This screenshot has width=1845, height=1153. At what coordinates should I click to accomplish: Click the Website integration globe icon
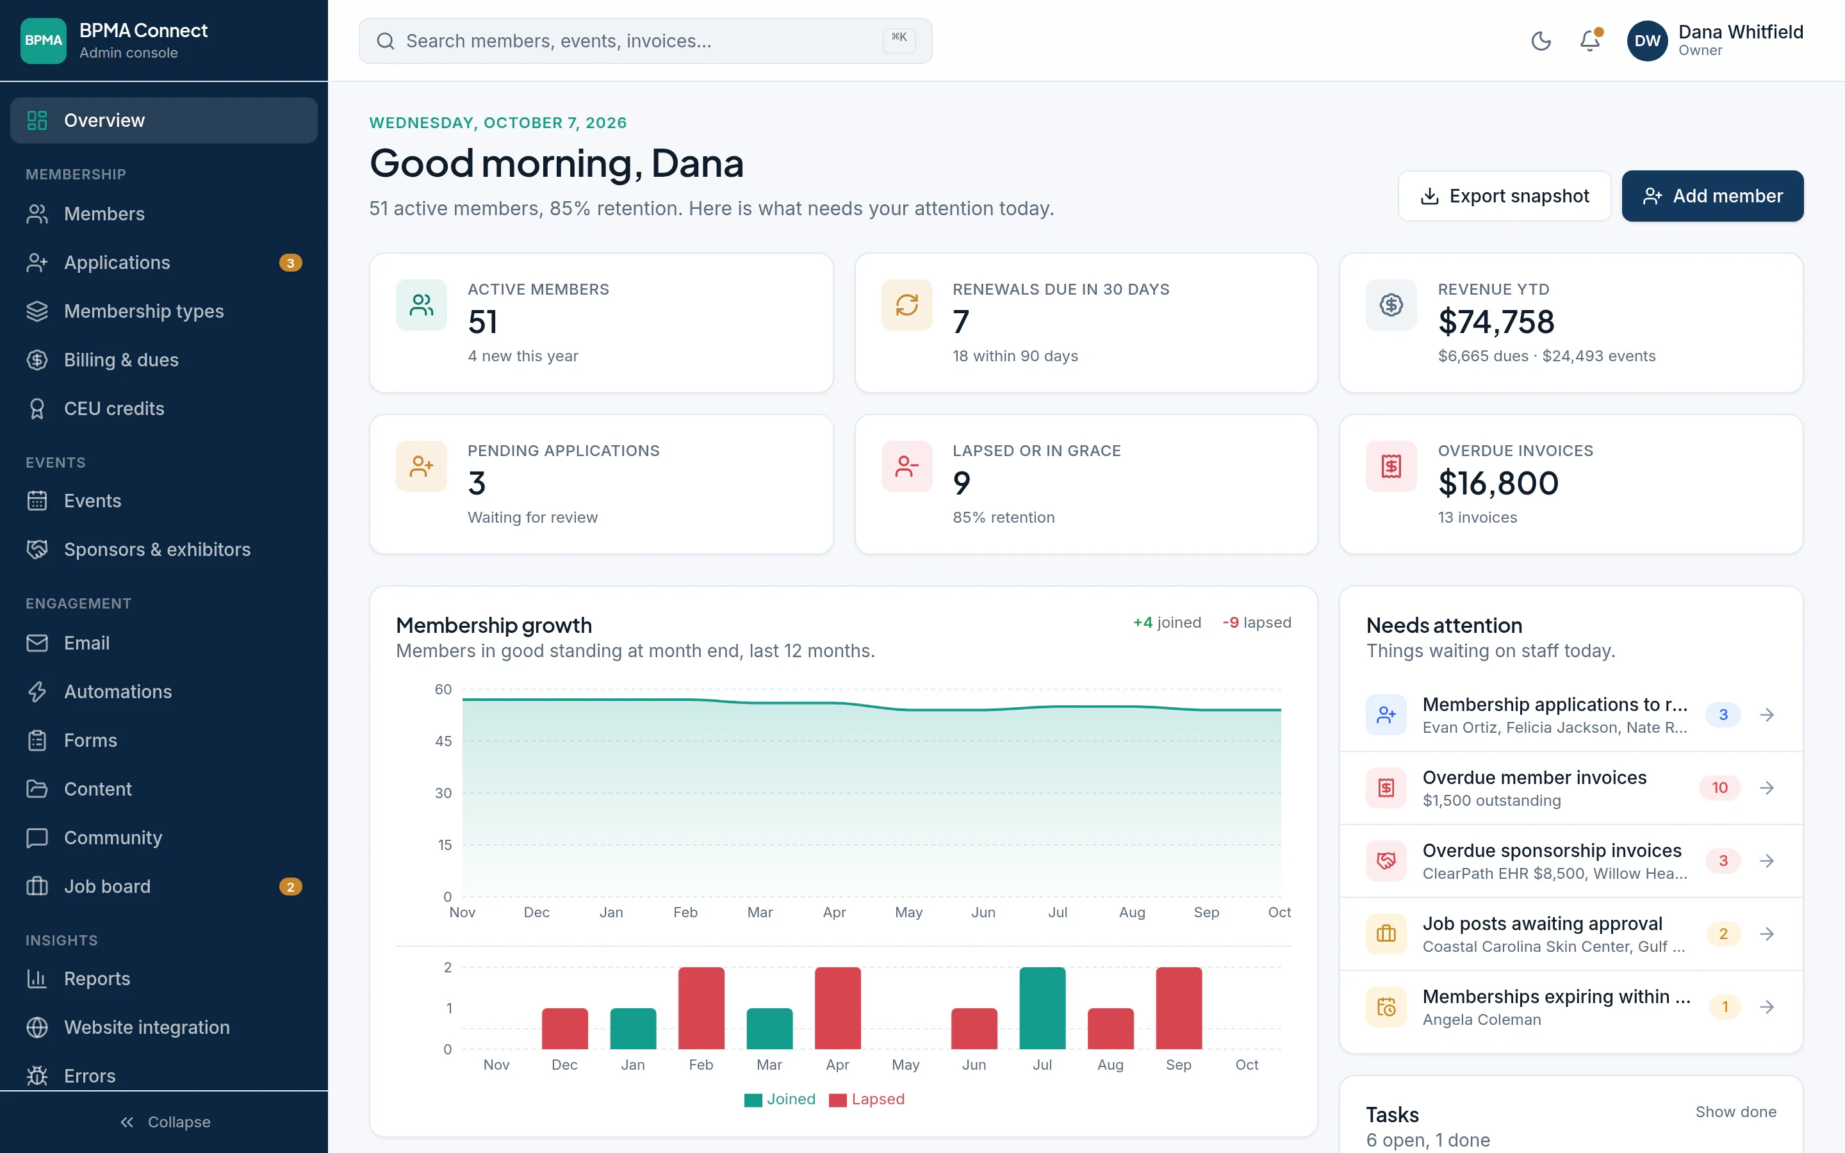[x=37, y=1028]
